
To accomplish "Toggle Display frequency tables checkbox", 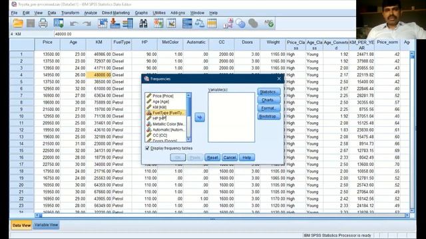I will coord(147,148).
